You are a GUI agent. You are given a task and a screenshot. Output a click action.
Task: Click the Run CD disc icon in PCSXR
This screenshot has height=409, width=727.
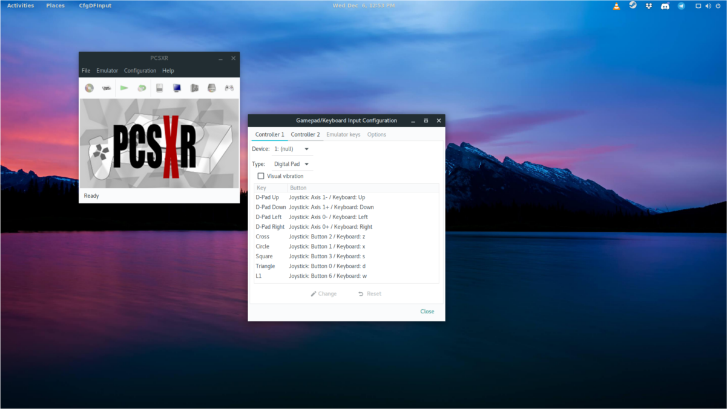[90, 88]
